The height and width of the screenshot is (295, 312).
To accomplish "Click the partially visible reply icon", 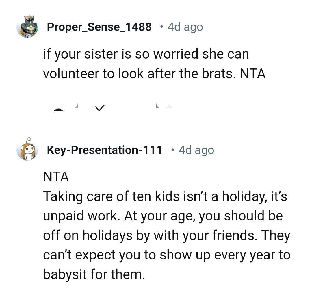I will tap(157, 106).
